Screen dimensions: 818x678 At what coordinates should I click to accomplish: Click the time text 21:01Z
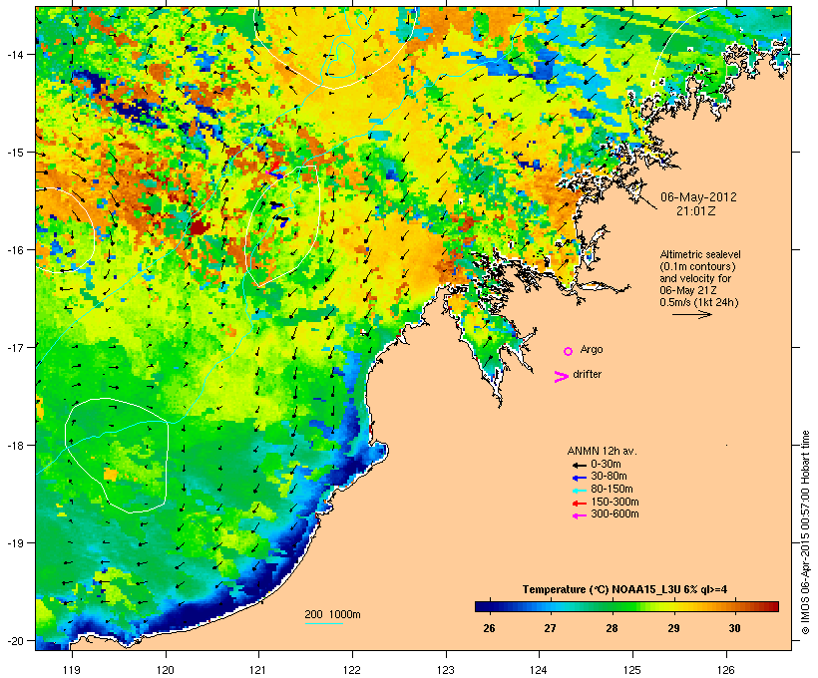pyautogui.click(x=697, y=211)
